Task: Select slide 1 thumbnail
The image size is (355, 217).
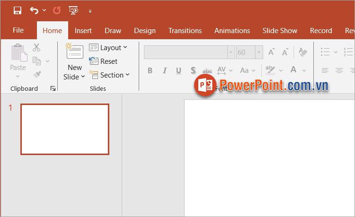Action: [65, 129]
